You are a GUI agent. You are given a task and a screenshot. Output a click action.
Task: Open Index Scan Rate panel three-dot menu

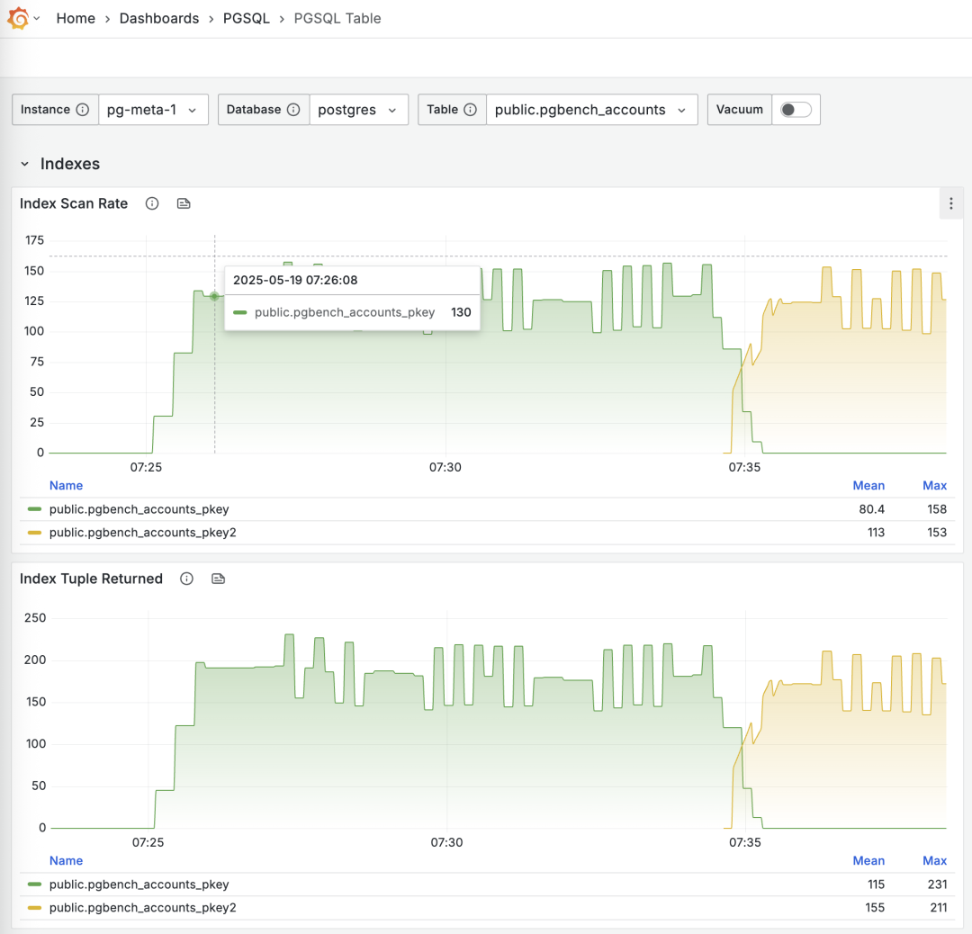coord(951,203)
